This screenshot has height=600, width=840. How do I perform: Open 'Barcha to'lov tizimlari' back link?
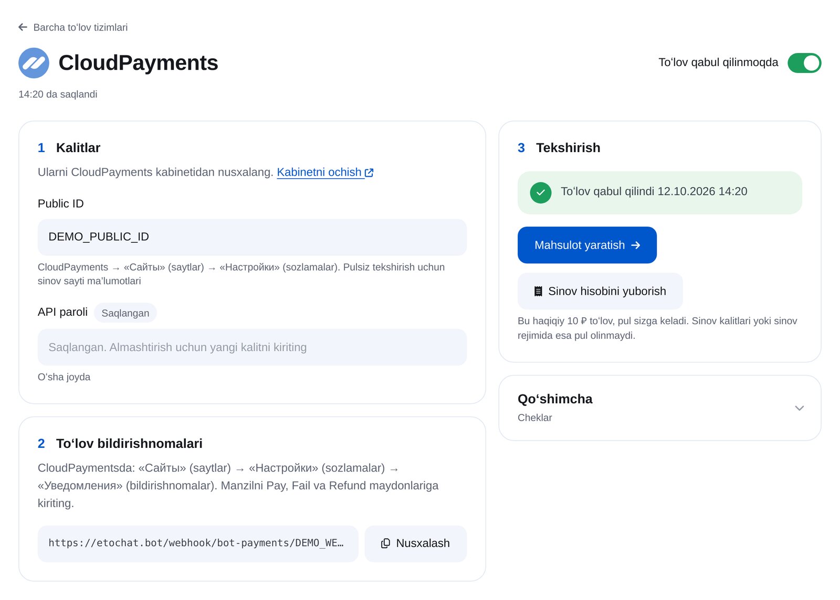point(73,27)
